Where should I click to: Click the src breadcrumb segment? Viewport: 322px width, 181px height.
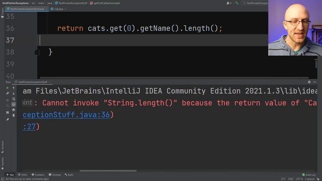pyautogui.click(x=33, y=3)
